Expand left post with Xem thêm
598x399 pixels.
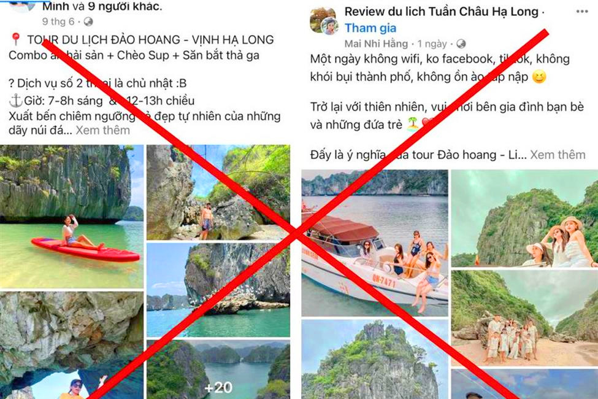(102, 130)
